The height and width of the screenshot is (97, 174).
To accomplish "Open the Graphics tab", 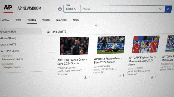I will point(61,20).
